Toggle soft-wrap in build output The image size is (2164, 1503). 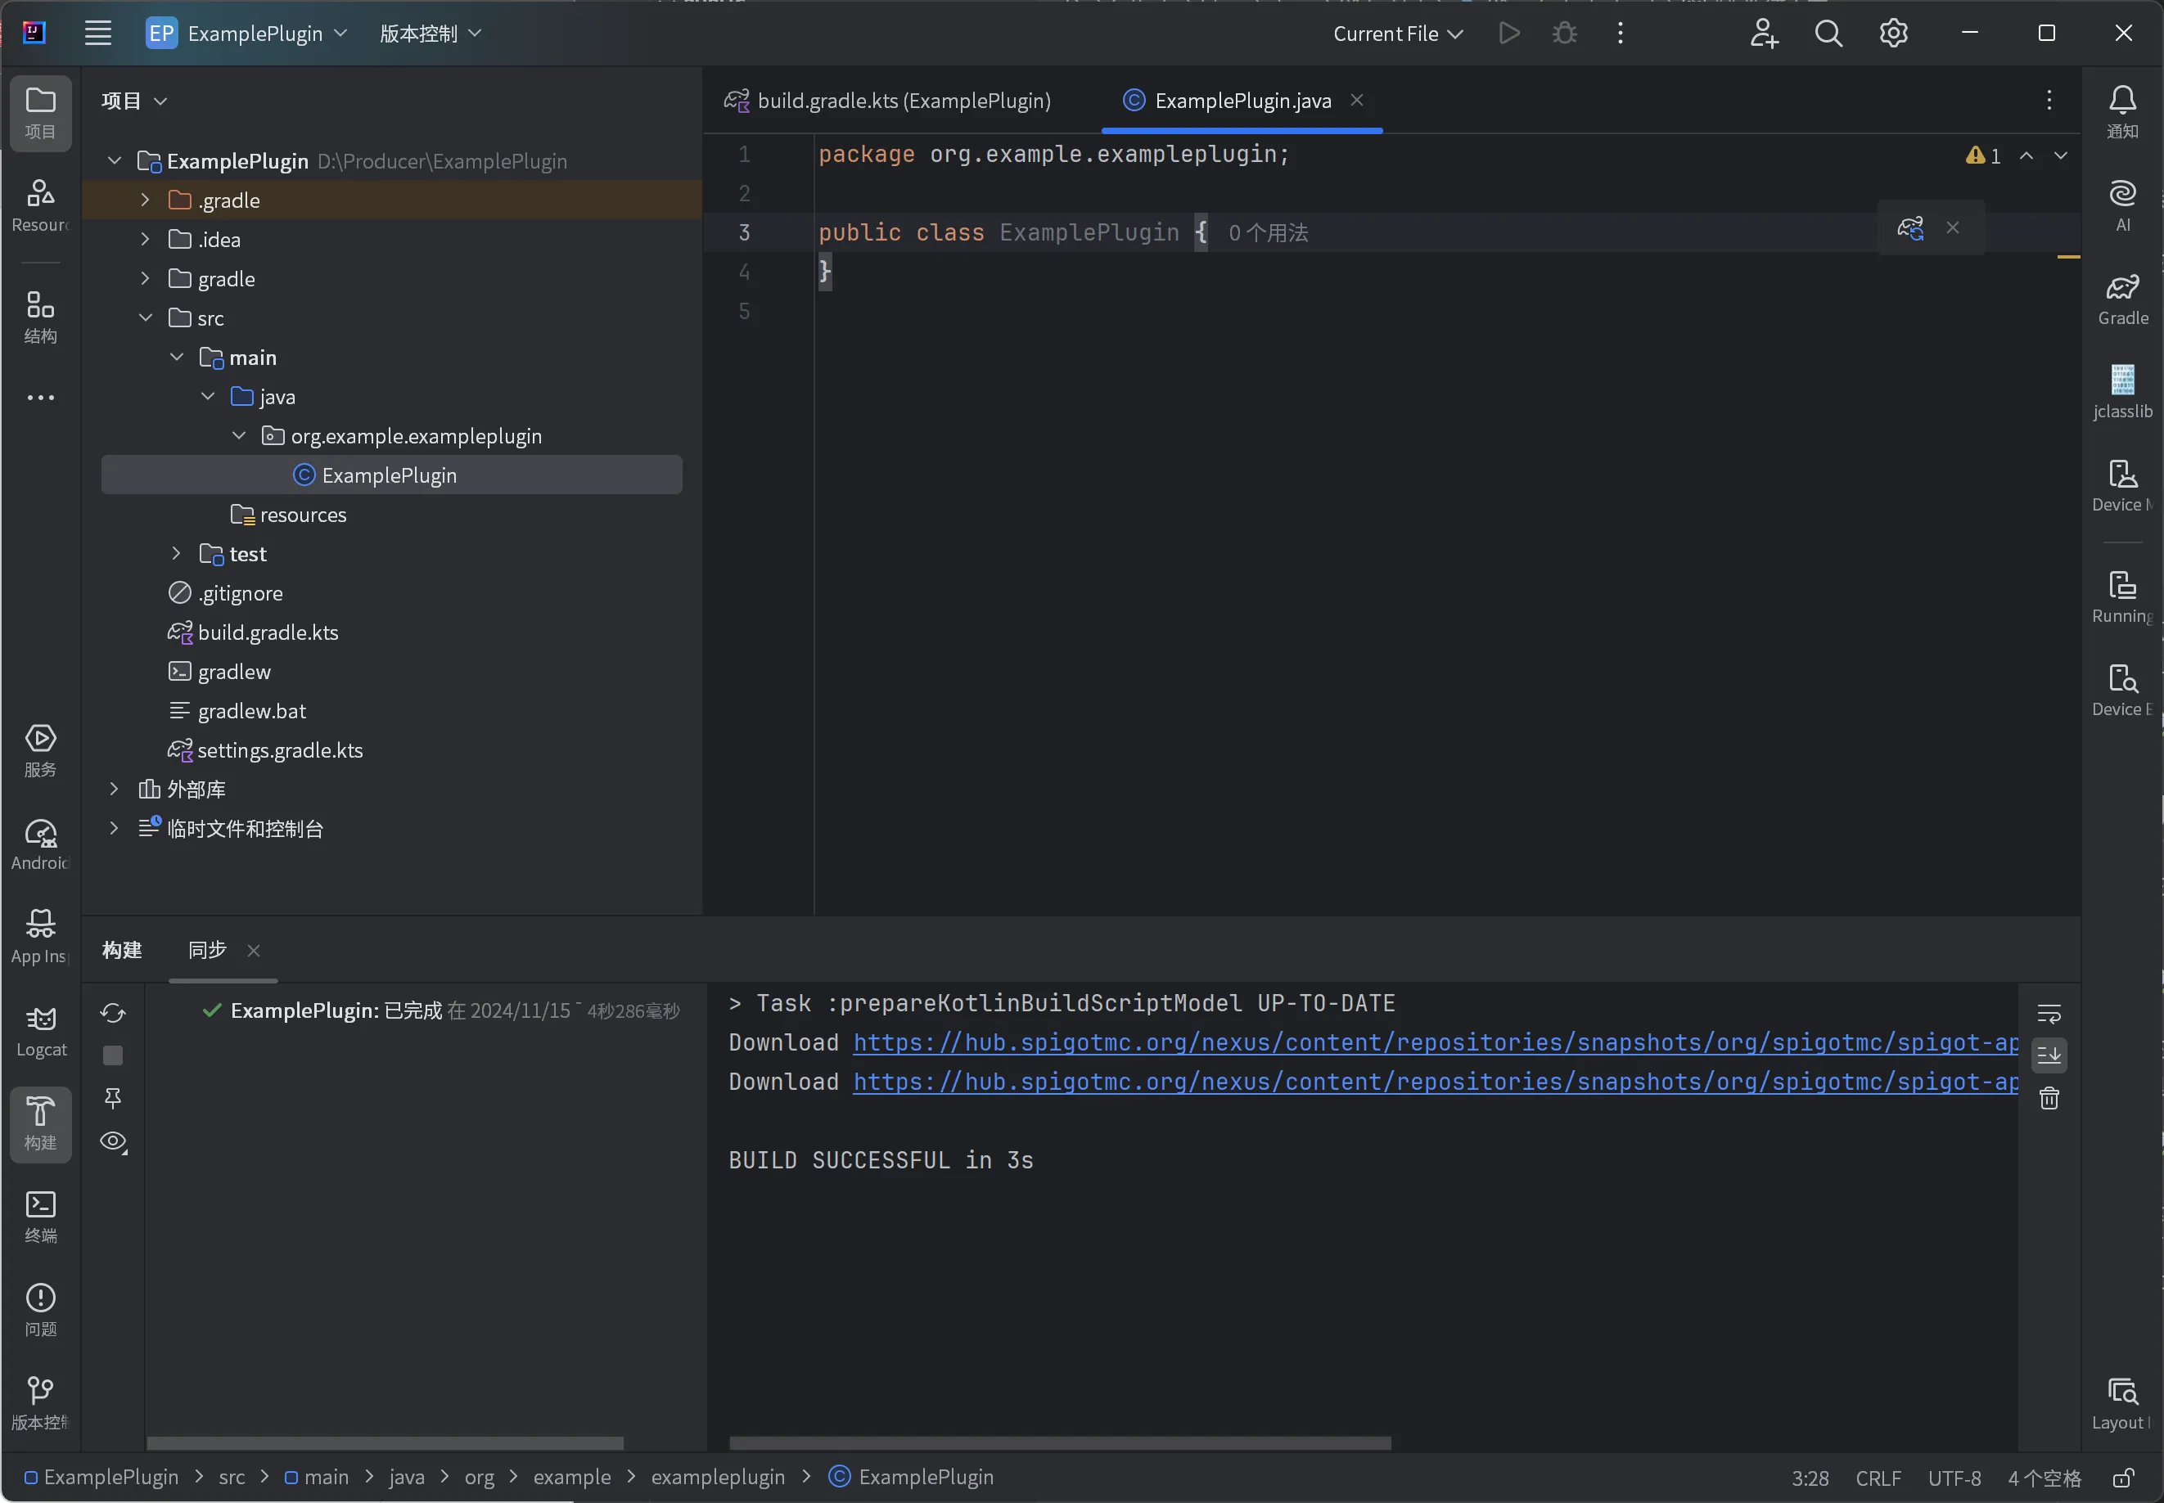tap(2049, 1013)
